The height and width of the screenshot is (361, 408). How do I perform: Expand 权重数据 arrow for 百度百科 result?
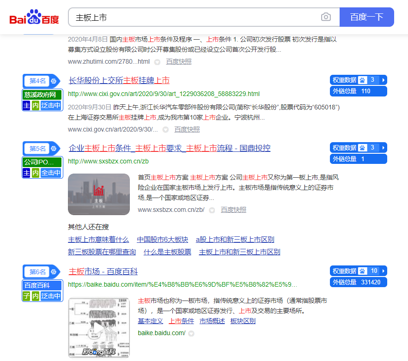pos(383,271)
